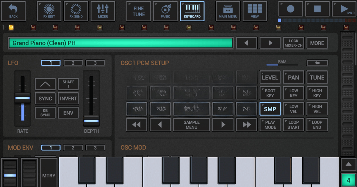The height and width of the screenshot is (187, 357).
Task: Open the MIXER view
Action: (103, 11)
